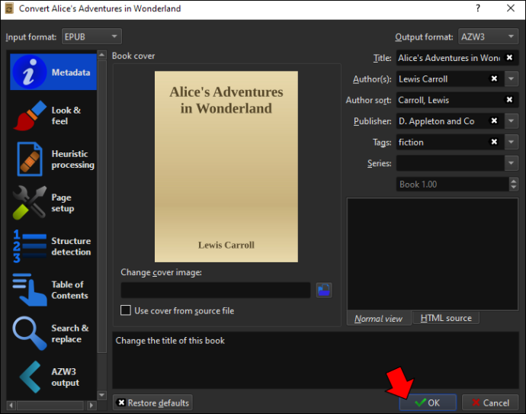Decrease the Book series number
Viewport: 526px width, 414px height.
point(514,188)
